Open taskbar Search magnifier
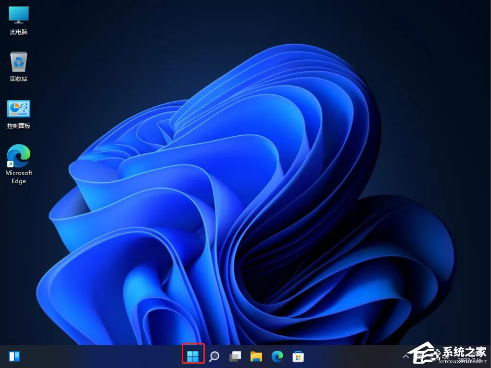Viewport: 491px width, 368px height. (214, 356)
